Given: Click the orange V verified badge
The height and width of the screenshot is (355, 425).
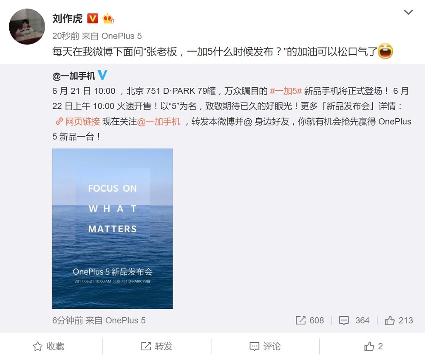Looking at the screenshot, I should 93,18.
